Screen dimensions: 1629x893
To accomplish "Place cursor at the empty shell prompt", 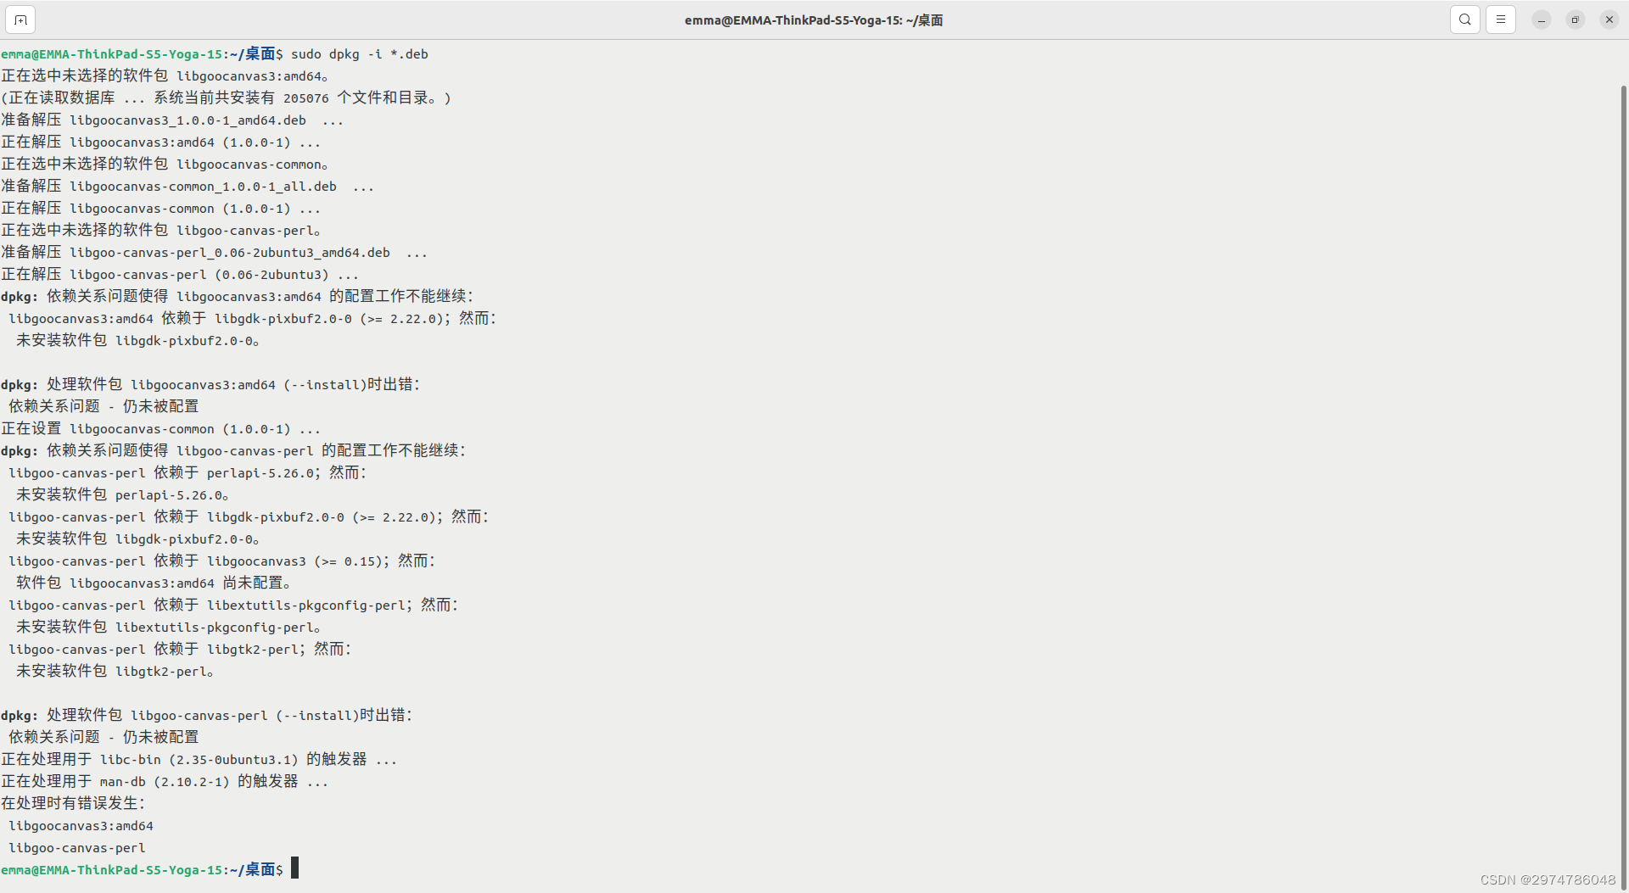I will pos(295,868).
